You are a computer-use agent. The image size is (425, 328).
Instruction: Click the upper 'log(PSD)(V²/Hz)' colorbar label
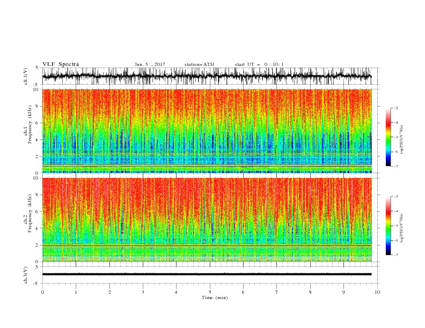pyautogui.click(x=401, y=140)
